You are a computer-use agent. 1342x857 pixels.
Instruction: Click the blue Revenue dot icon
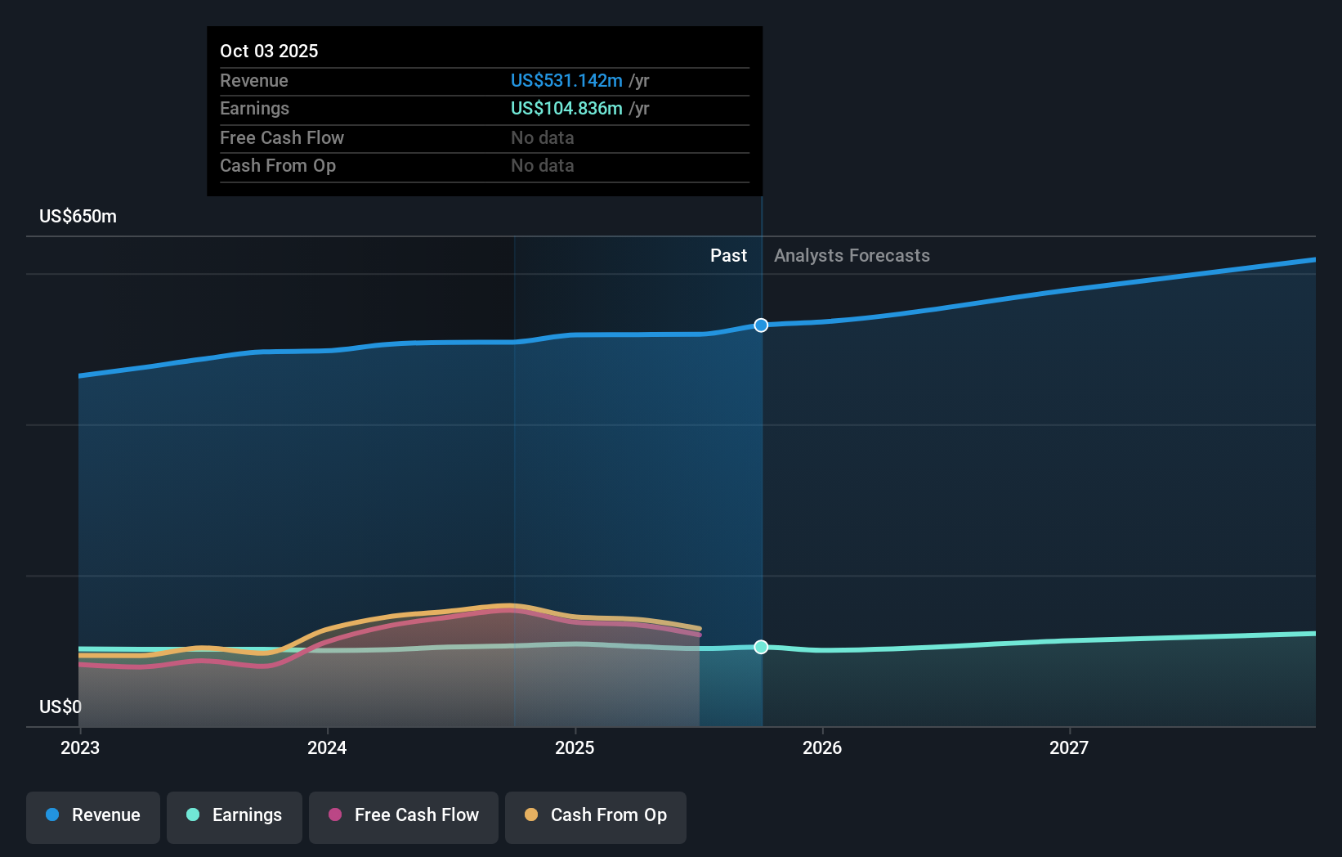52,815
